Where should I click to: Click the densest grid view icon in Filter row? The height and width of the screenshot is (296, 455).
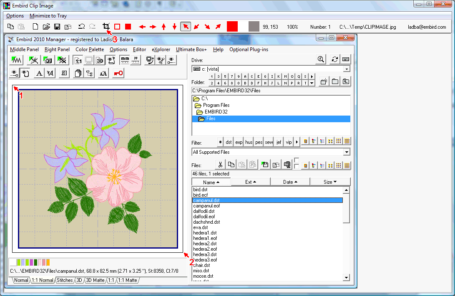point(347,141)
